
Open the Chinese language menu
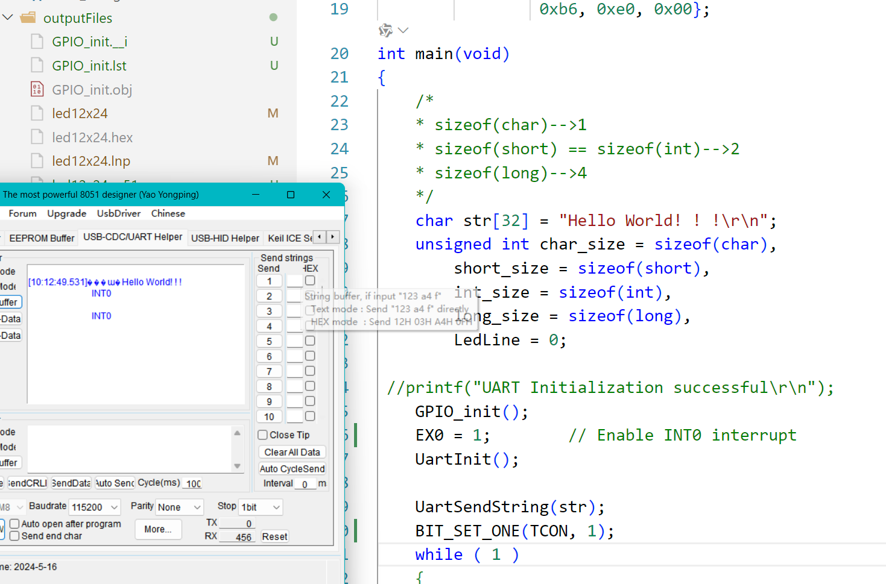(168, 213)
